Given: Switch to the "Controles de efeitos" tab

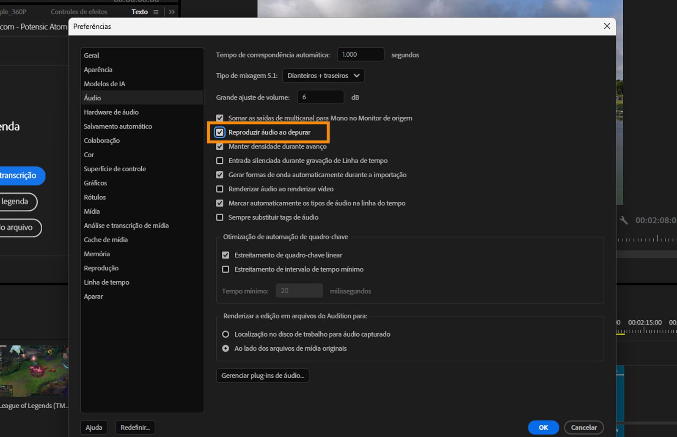Looking at the screenshot, I should (79, 12).
